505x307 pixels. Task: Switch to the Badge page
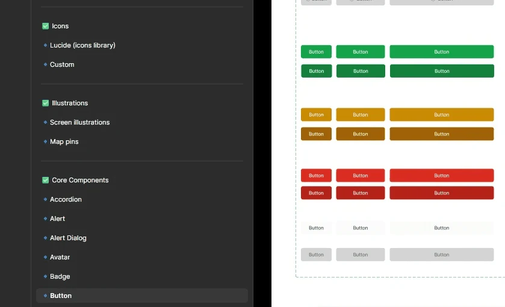pos(60,276)
